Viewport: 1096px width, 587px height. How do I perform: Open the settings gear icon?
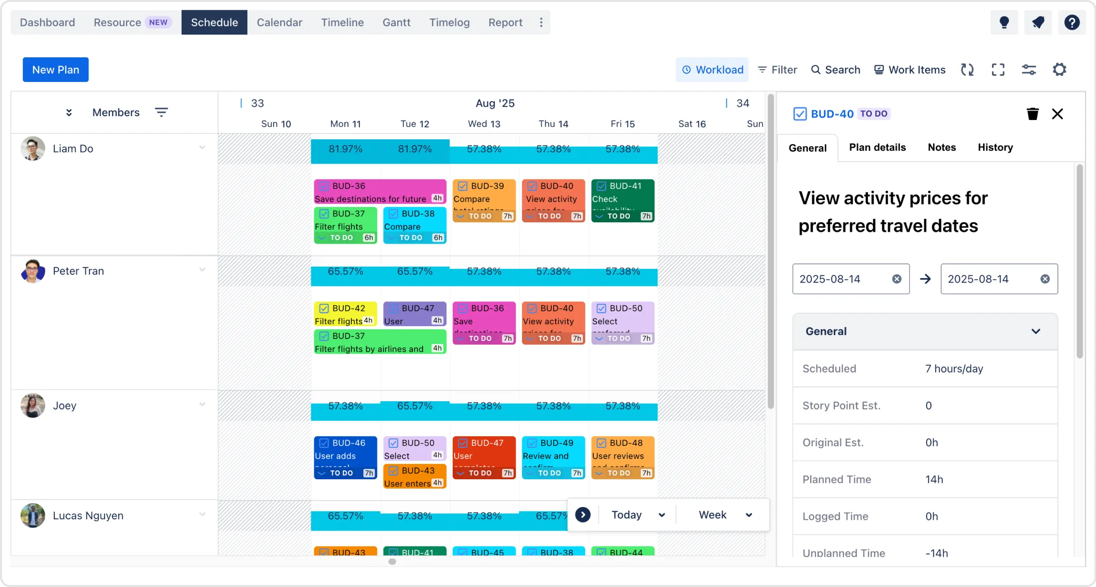(1059, 70)
